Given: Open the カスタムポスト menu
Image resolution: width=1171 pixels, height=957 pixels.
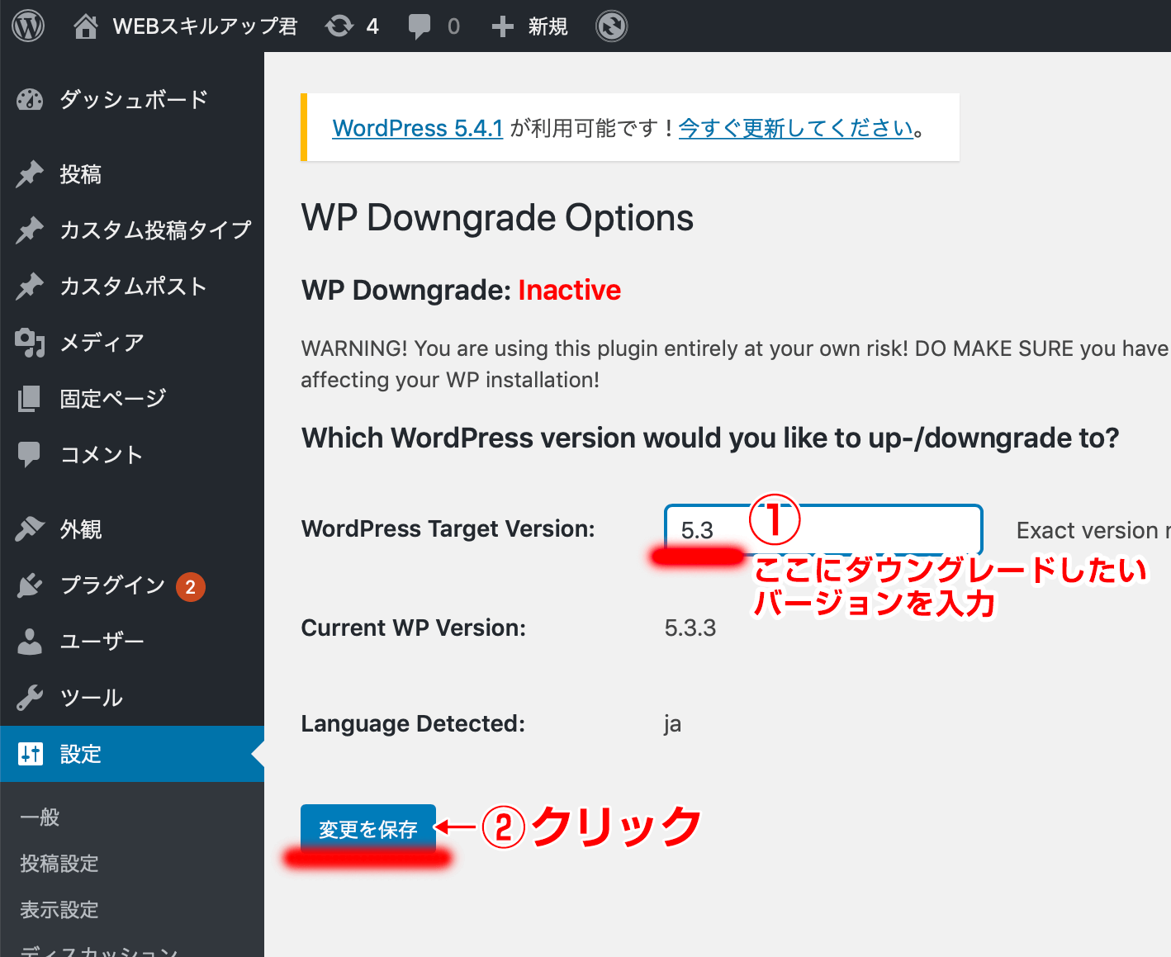Looking at the screenshot, I should (132, 287).
